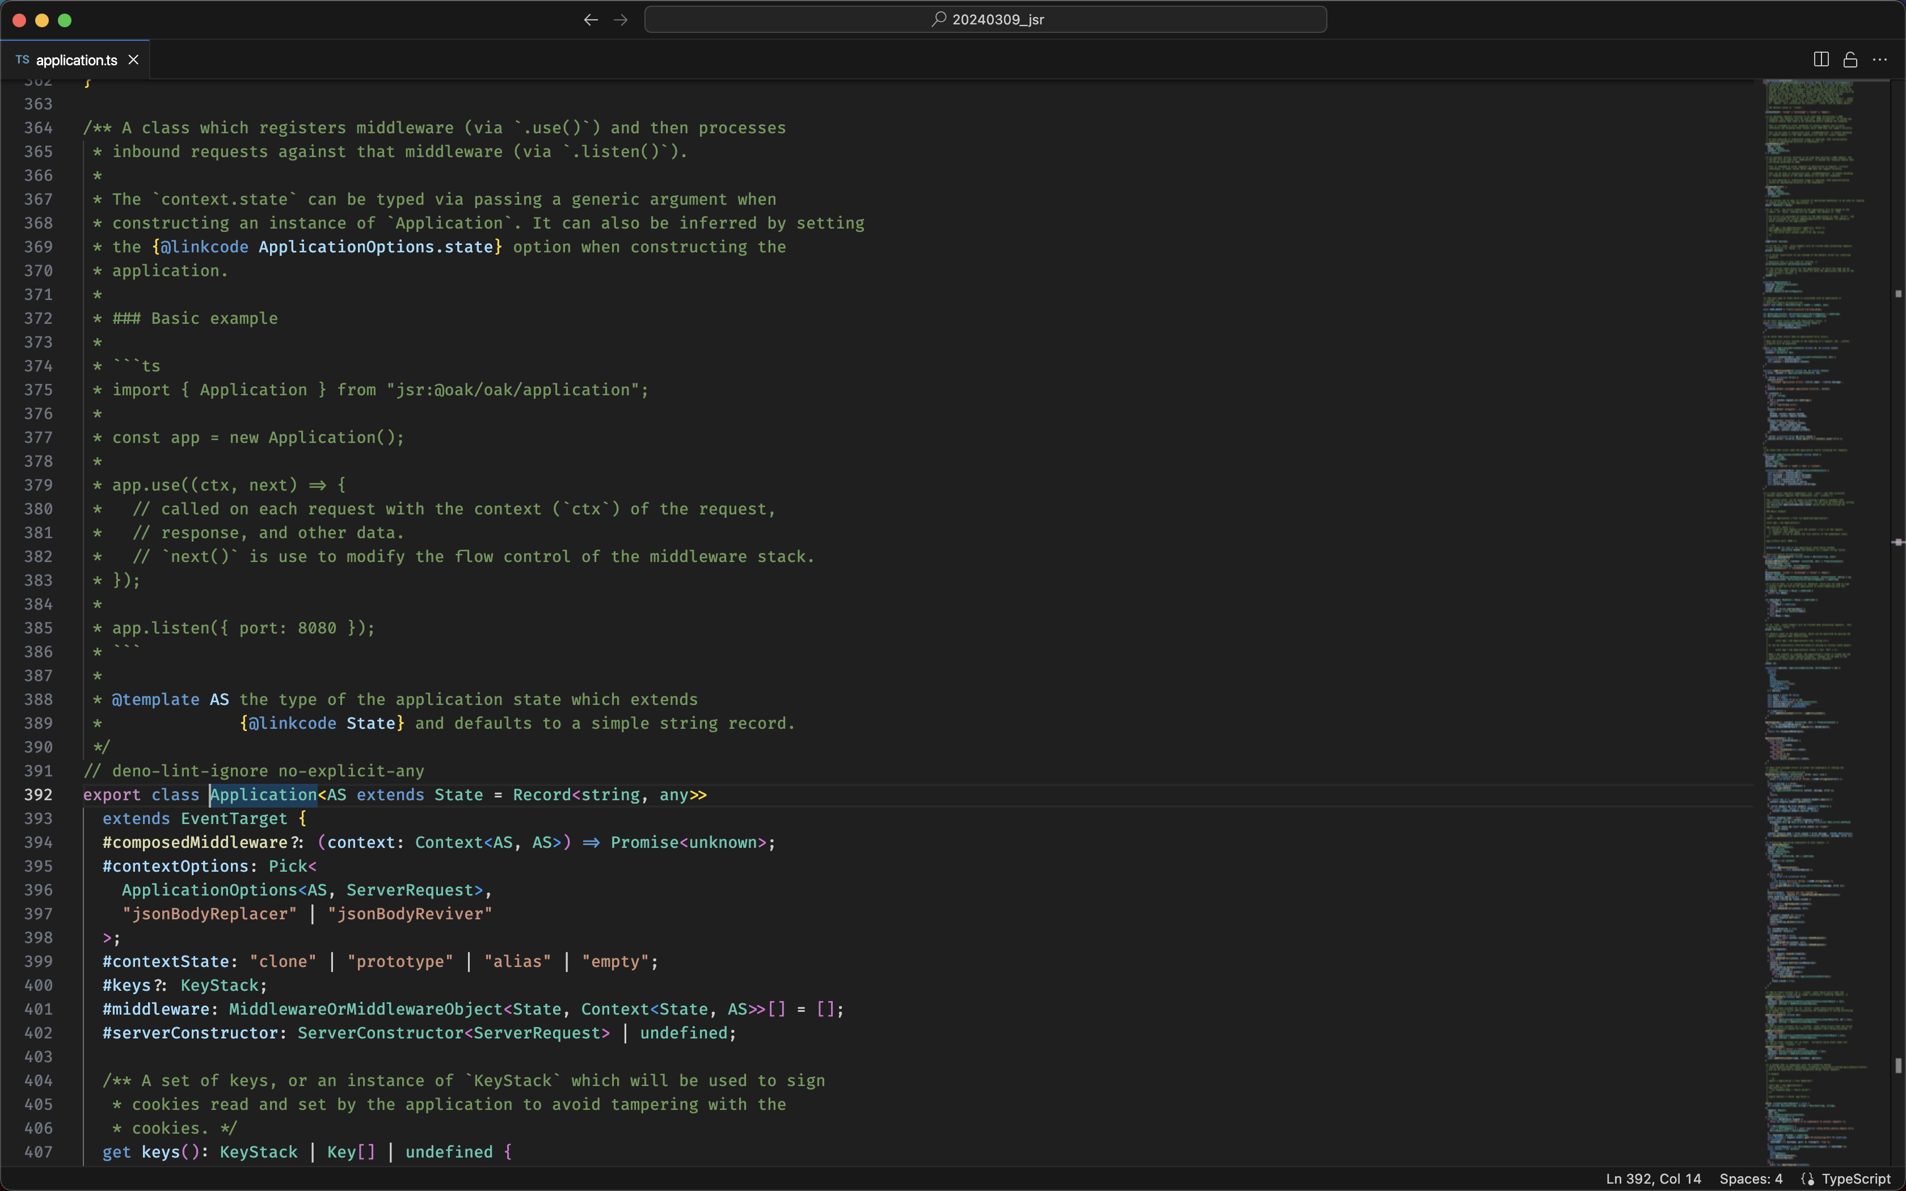Click line number 392 in the gutter
This screenshot has height=1191, width=1906.
point(38,795)
